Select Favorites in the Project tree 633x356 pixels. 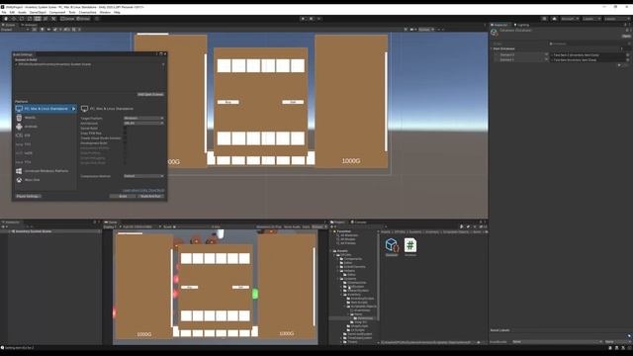click(344, 231)
